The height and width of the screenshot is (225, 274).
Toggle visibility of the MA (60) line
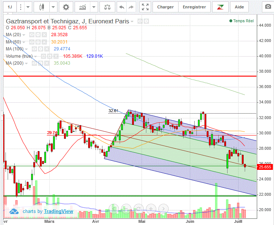point(31,42)
